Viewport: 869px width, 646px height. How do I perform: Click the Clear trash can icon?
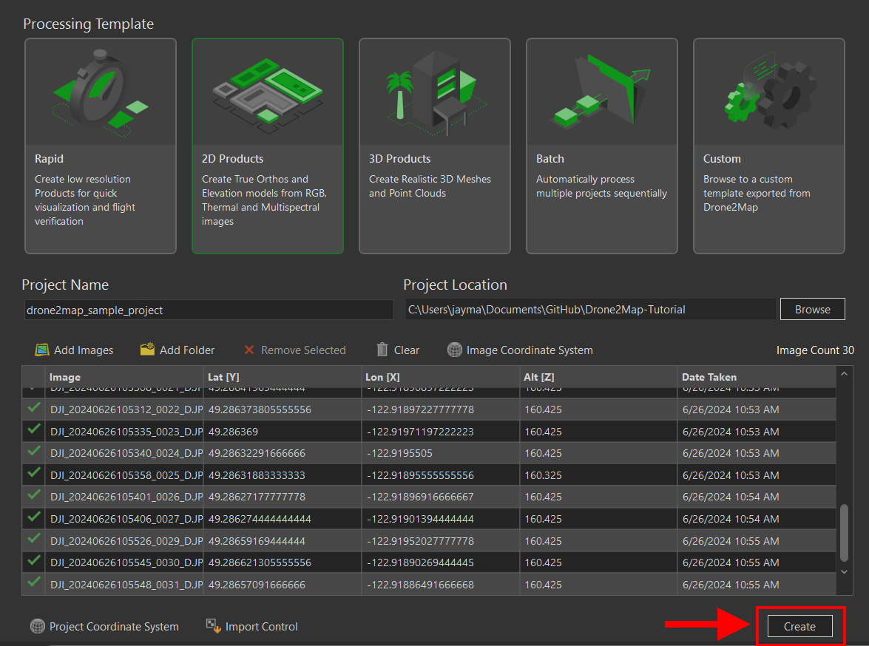[382, 350]
